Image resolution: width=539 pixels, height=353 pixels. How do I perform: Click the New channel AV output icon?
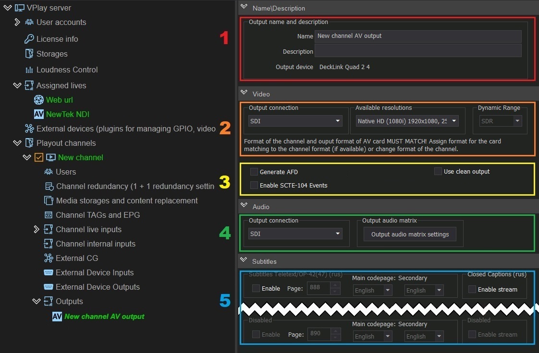(57, 316)
